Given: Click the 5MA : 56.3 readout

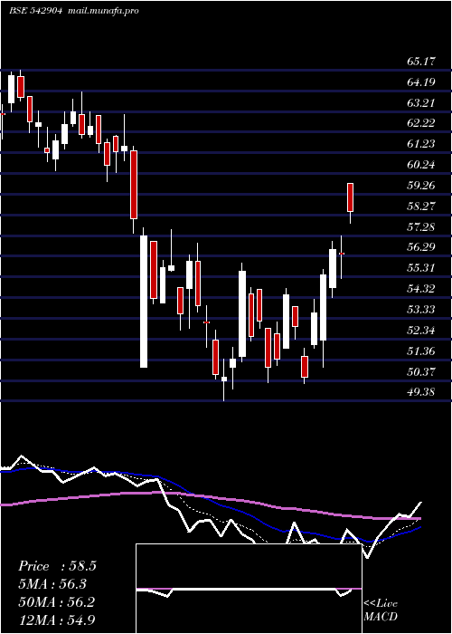Looking at the screenshot, I should (x=52, y=584).
